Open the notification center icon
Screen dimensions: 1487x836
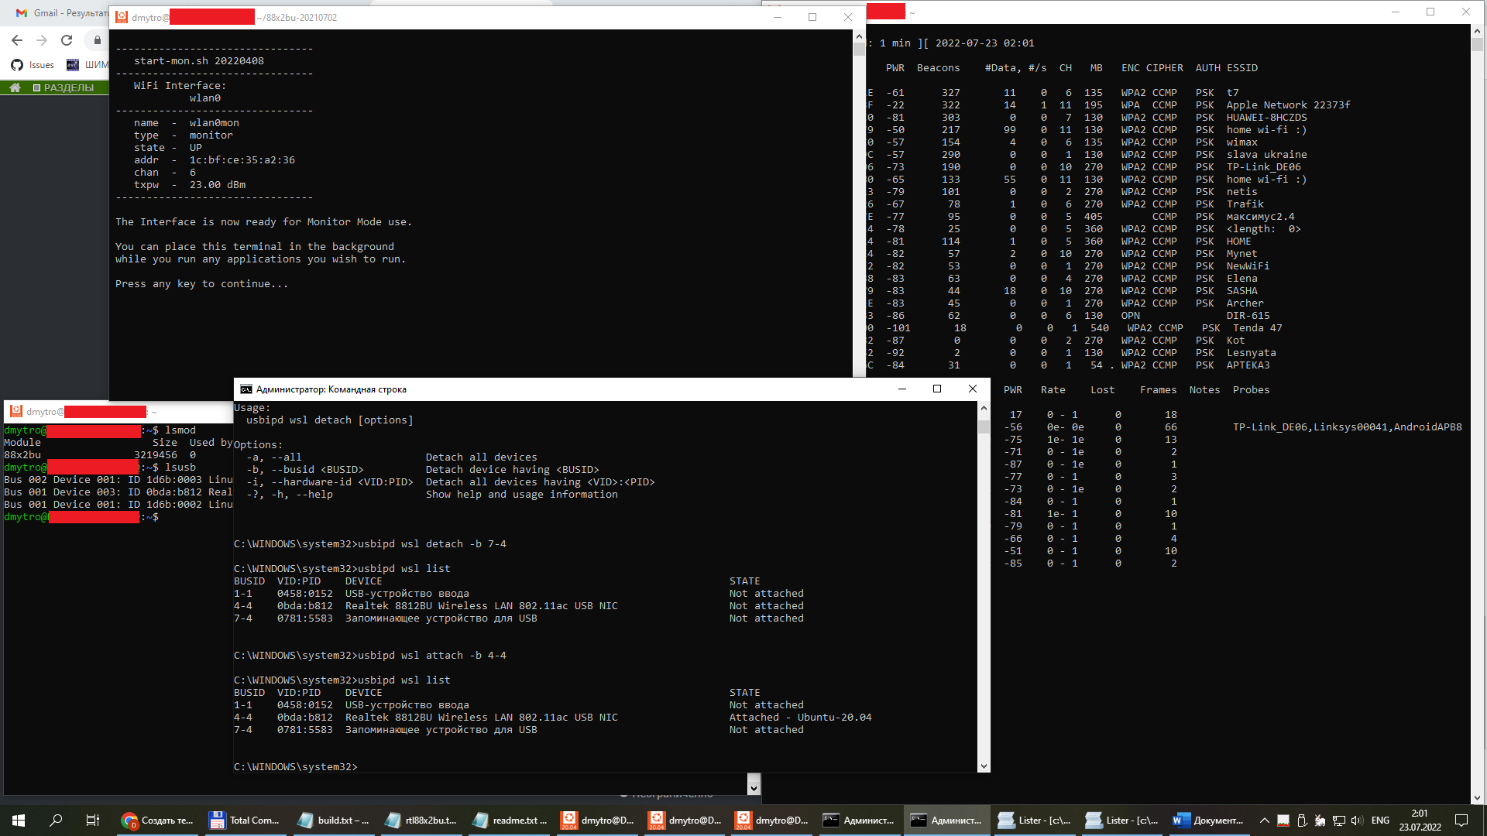point(1461,821)
